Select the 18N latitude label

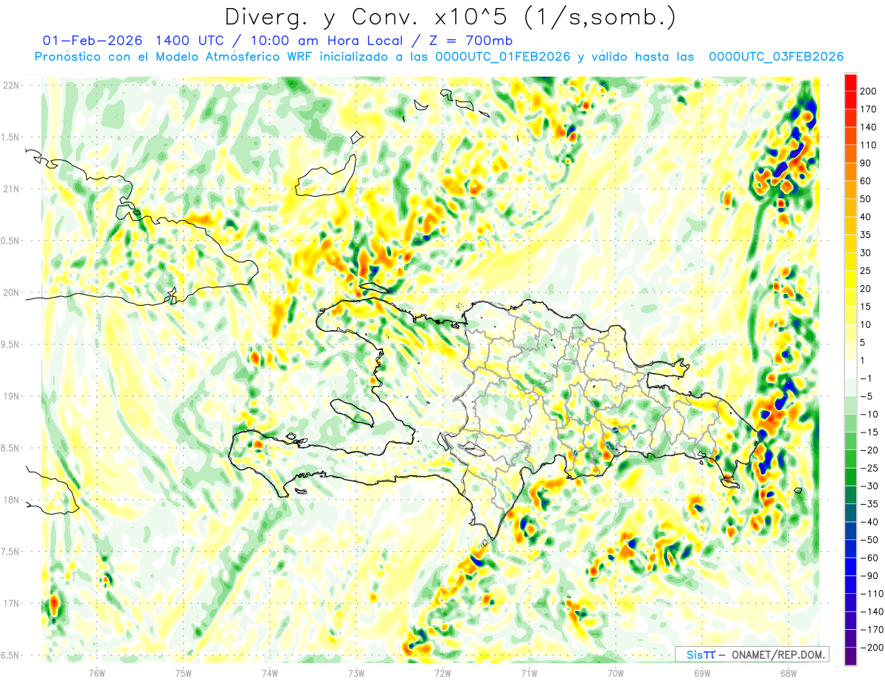click(x=11, y=500)
